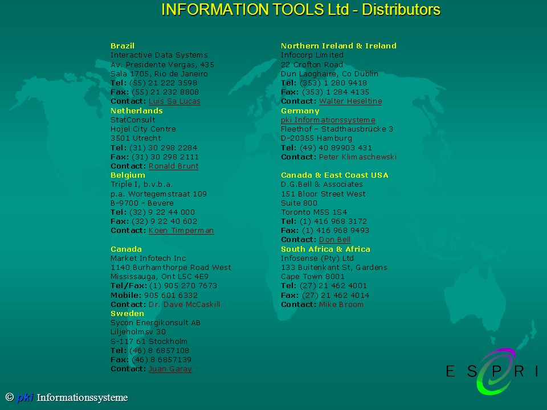This screenshot has height=410, width=547.
Task: Follow the Ronald Brunt contact link
Action: [x=173, y=166]
